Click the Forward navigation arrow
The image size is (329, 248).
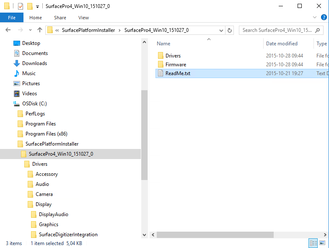(21, 30)
